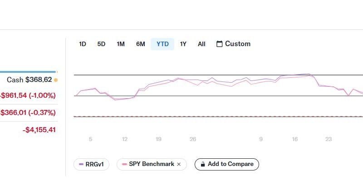
Task: Click the lock icon on Add to Compare
Action: (x=203, y=164)
